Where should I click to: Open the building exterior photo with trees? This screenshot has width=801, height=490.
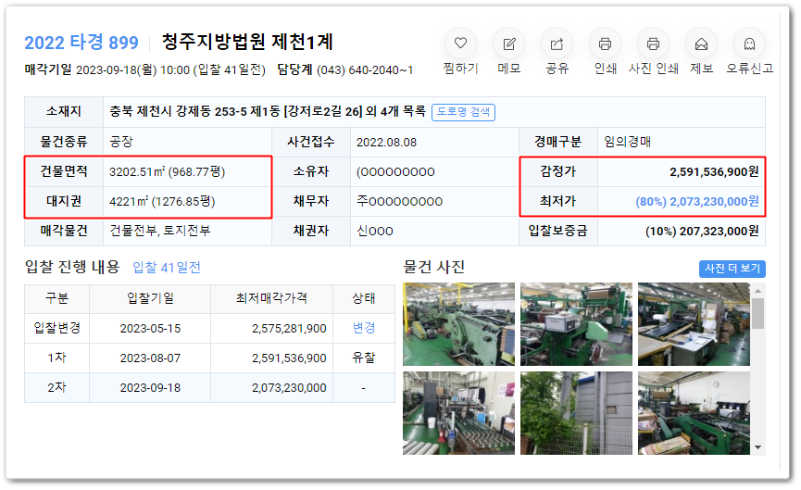pos(576,413)
